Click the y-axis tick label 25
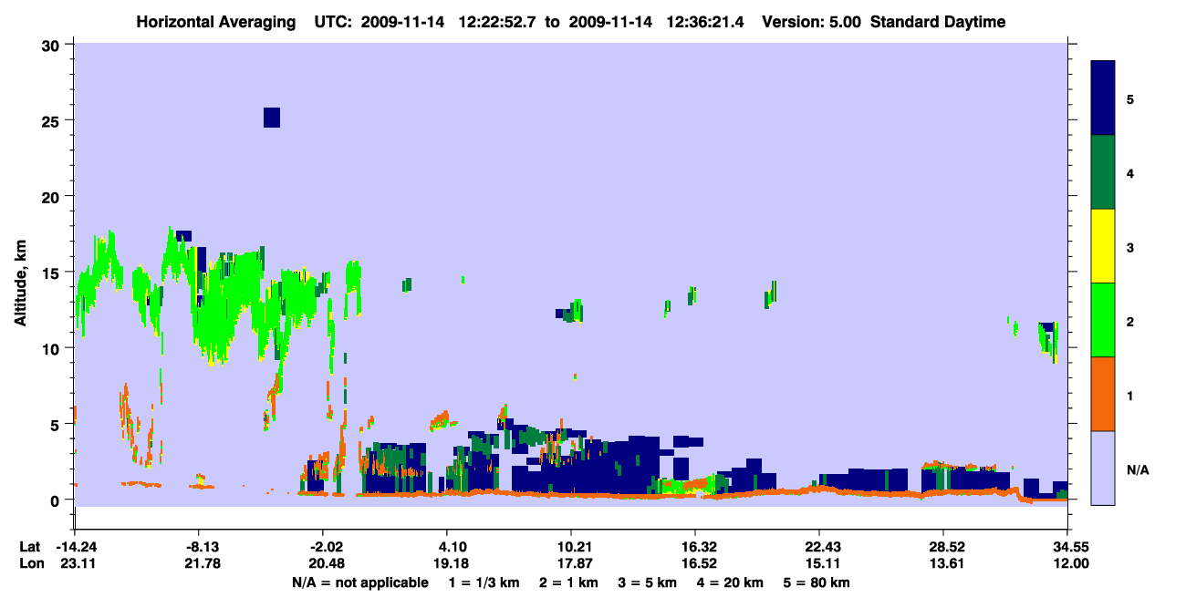The height and width of the screenshot is (608, 1186). coord(53,120)
